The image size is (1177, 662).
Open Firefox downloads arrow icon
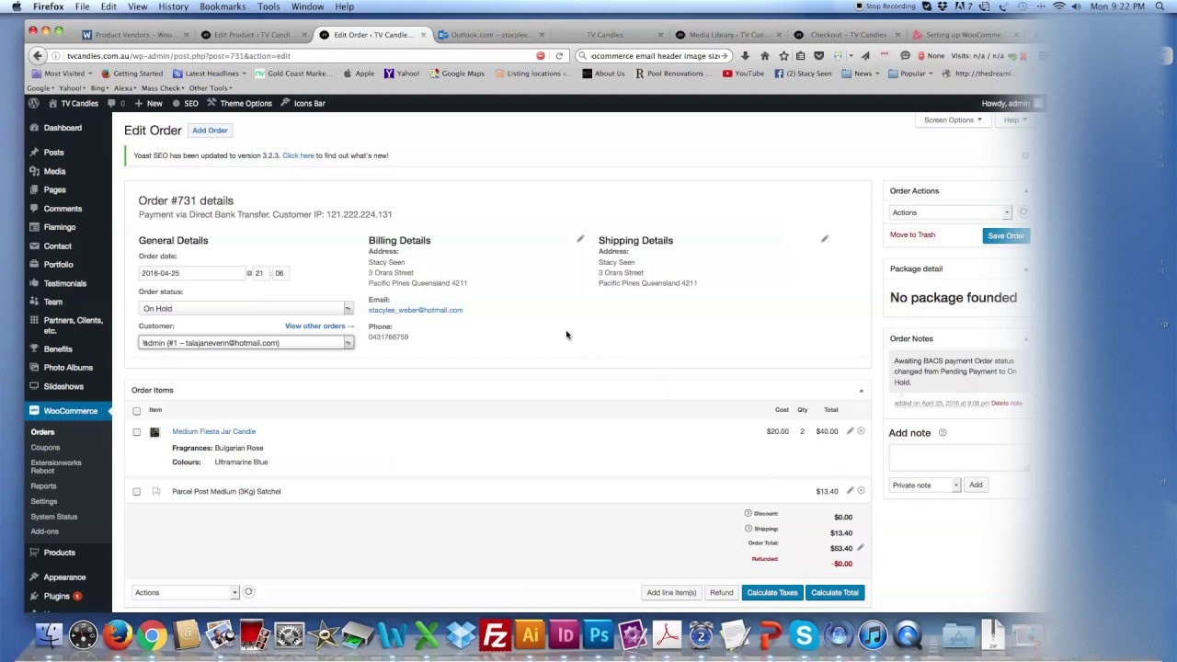tap(745, 55)
